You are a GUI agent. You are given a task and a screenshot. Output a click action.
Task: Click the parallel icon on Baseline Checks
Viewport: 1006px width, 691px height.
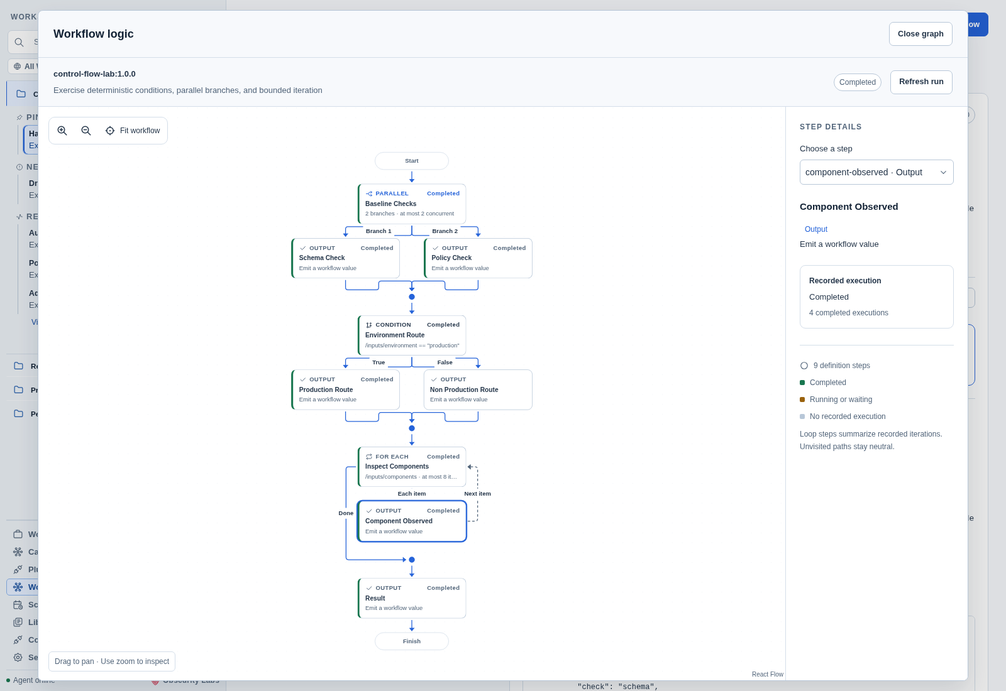369,193
